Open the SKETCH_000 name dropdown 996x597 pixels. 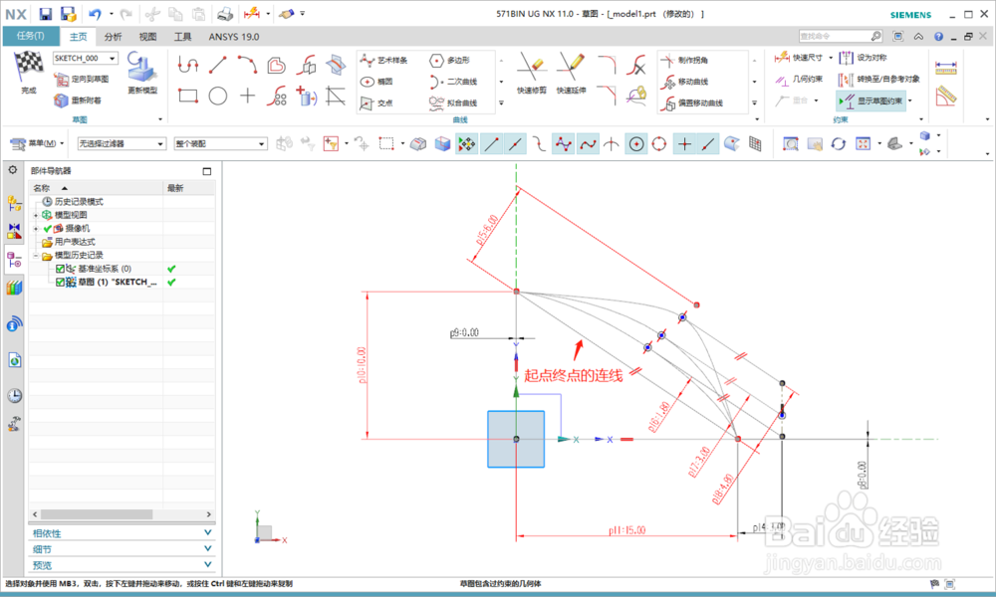(x=113, y=59)
